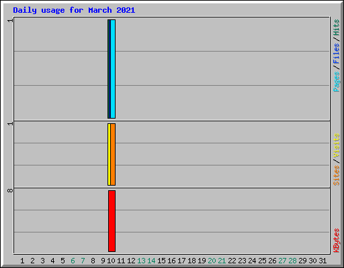344x268 pixels.
Task: Click day label '10' on the x-axis
Action: point(111,261)
